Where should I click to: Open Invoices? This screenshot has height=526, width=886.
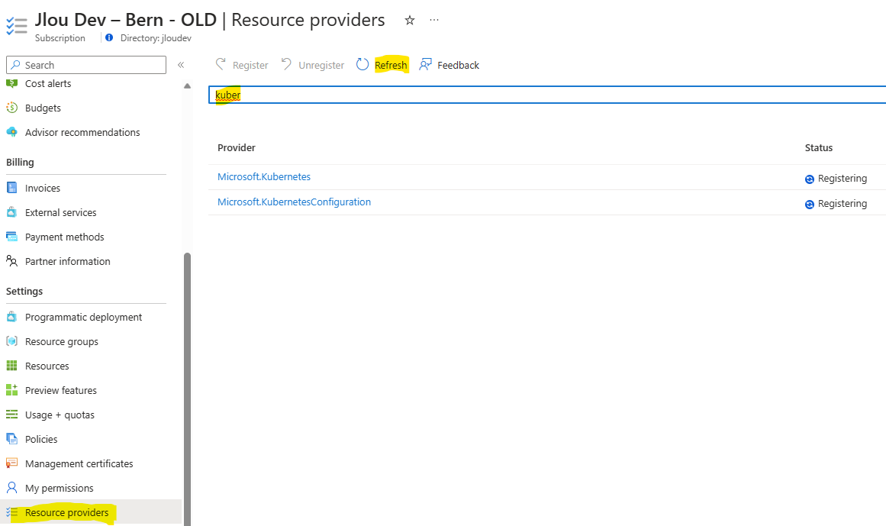tap(43, 188)
